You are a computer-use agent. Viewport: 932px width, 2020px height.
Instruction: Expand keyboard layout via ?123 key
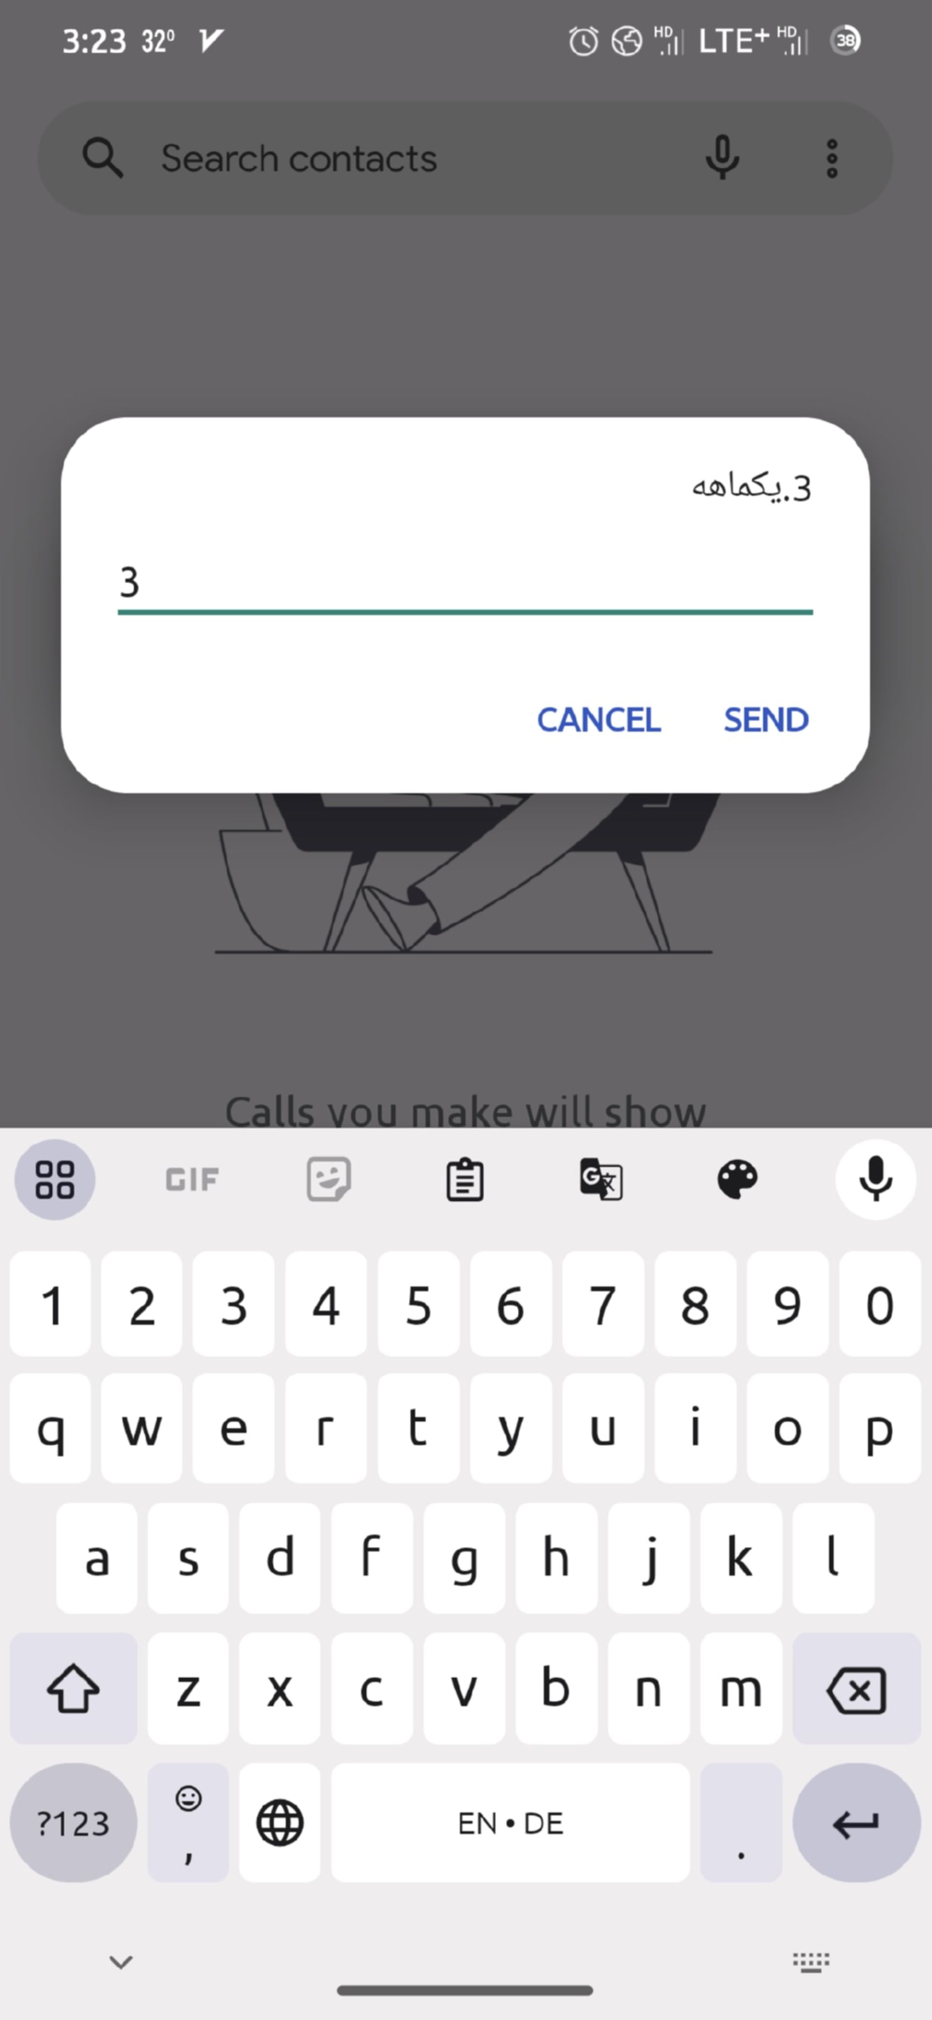click(x=73, y=1820)
